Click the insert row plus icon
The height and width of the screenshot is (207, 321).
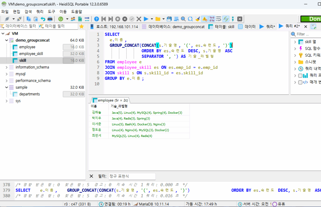pos(118,19)
